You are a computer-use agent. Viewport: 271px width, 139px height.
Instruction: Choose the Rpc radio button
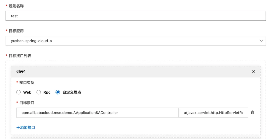click(x=39, y=92)
